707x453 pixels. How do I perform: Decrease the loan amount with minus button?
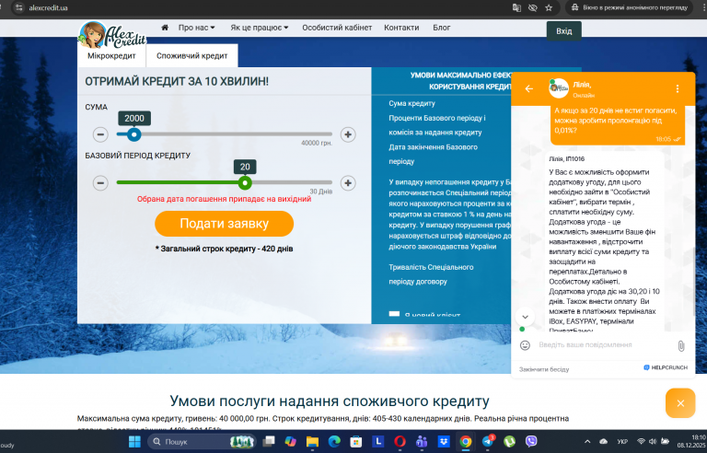point(100,134)
